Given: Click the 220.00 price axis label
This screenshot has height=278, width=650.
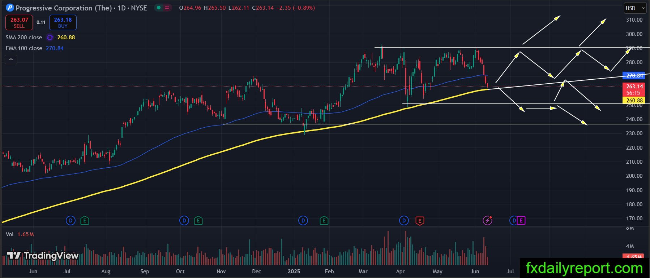Looking at the screenshot, I should [x=634, y=148].
